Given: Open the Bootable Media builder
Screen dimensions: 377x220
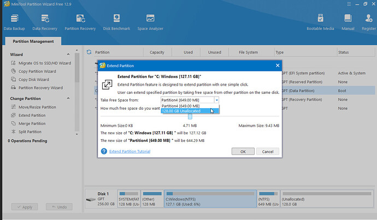Looking at the screenshot, I should pos(320,22).
